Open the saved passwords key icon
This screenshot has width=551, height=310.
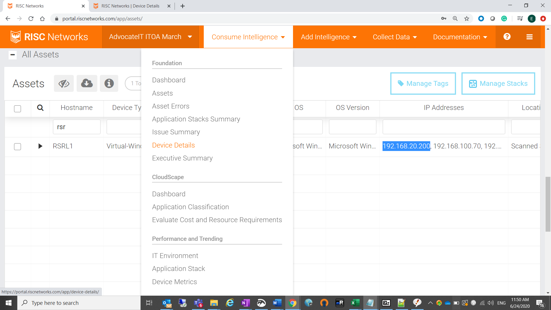point(444,19)
